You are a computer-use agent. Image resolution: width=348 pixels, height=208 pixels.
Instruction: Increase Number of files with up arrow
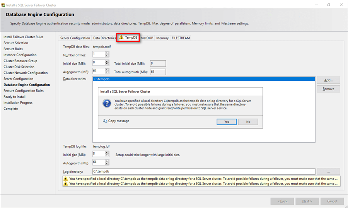[x=107, y=53]
